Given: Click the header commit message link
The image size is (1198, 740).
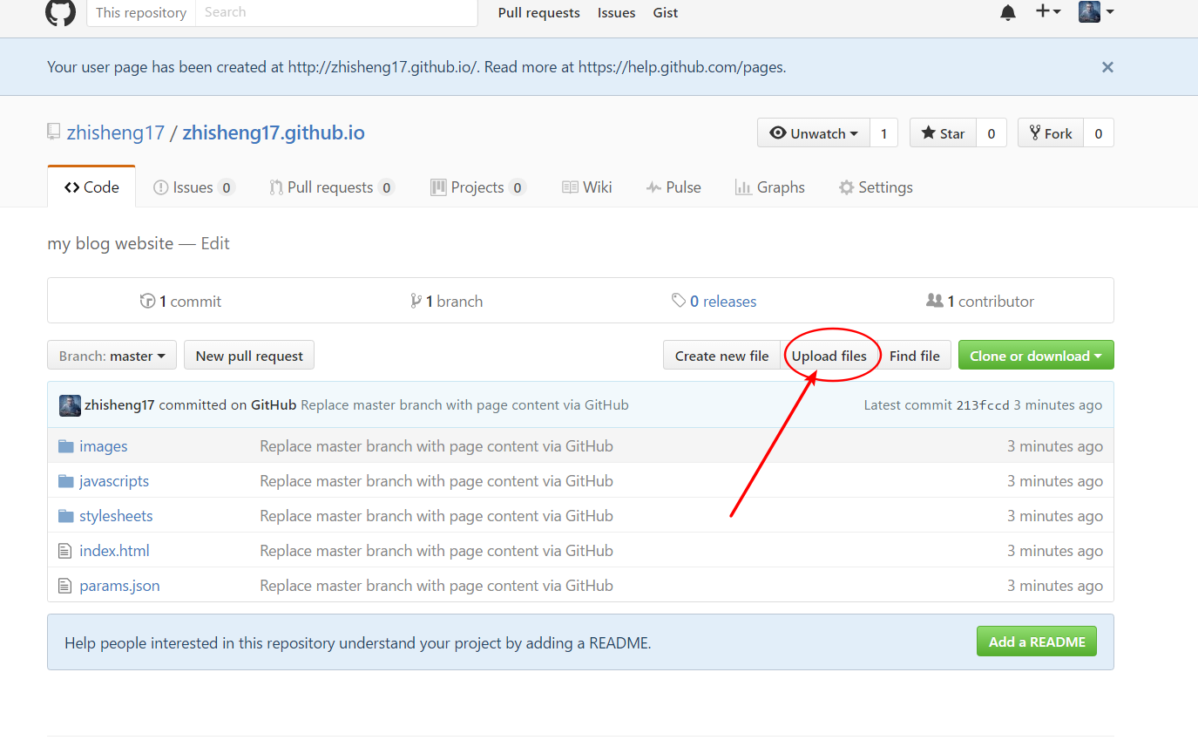Looking at the screenshot, I should pyautogui.click(x=464, y=405).
